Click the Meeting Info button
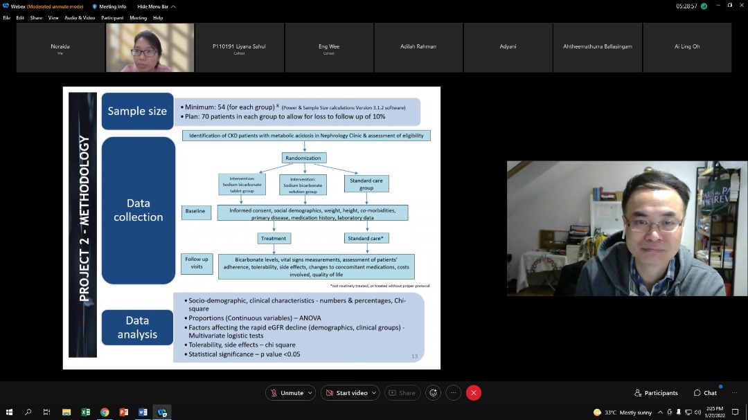 [109, 6]
